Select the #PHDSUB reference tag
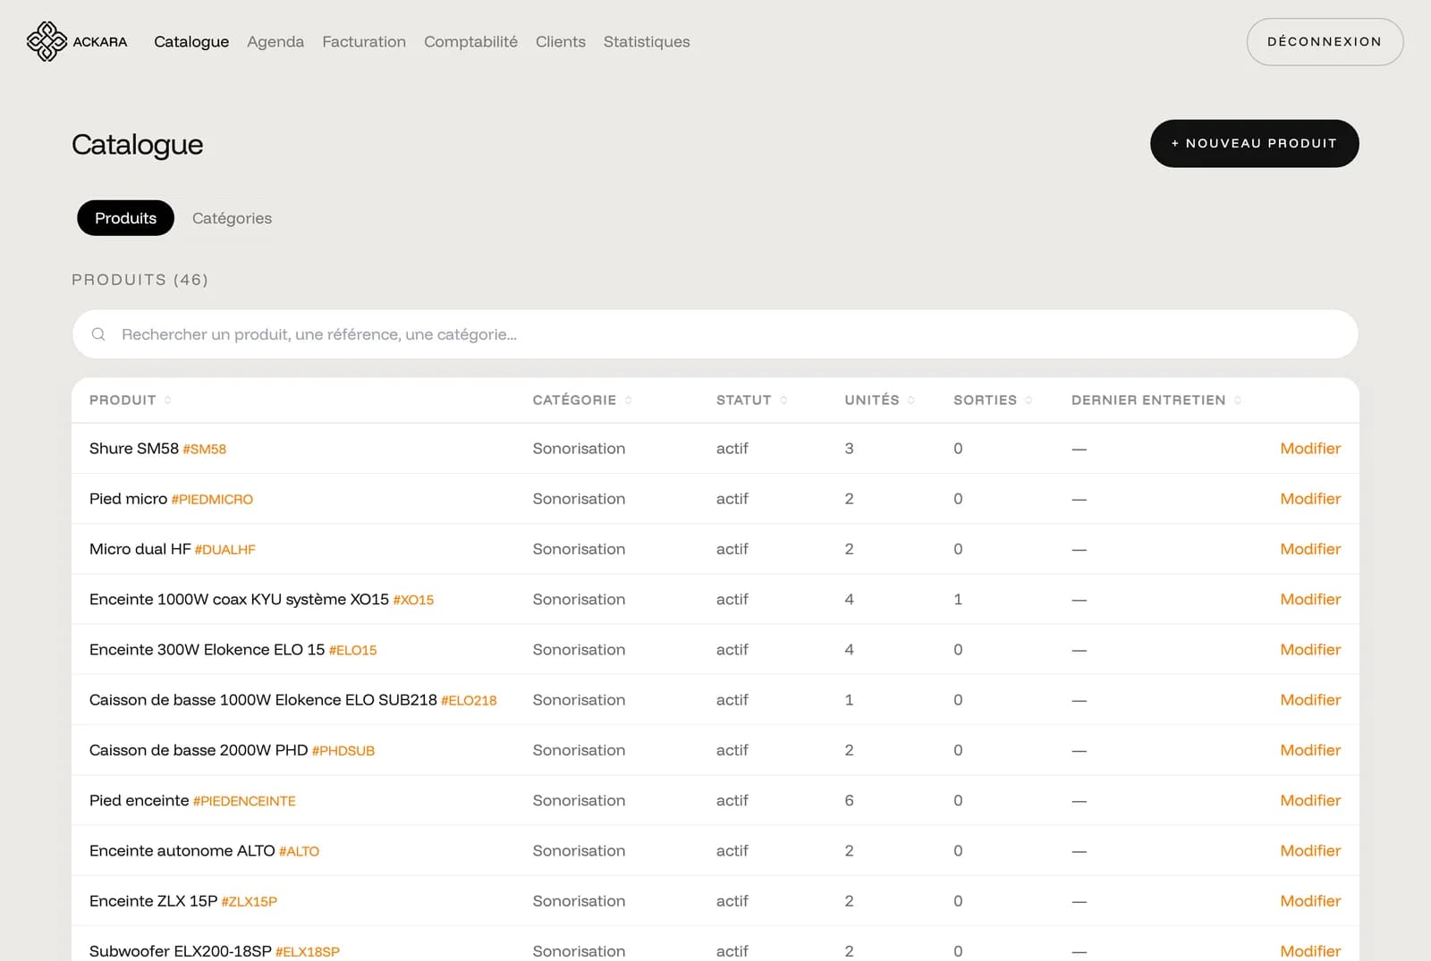Image resolution: width=1431 pixels, height=961 pixels. click(x=343, y=751)
